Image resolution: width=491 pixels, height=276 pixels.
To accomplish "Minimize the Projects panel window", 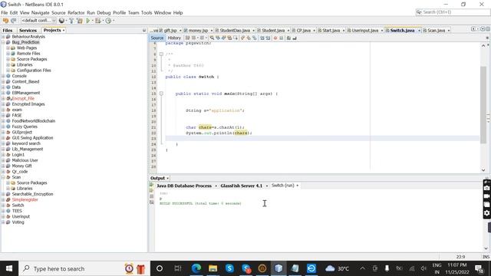I will pyautogui.click(x=144, y=31).
